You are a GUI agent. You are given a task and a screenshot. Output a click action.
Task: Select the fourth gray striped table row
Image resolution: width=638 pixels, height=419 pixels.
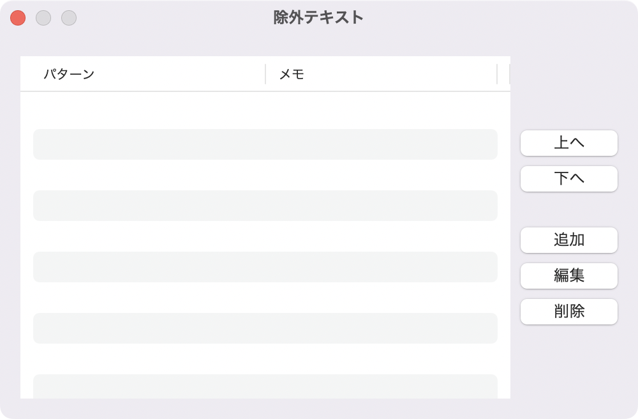click(x=265, y=328)
